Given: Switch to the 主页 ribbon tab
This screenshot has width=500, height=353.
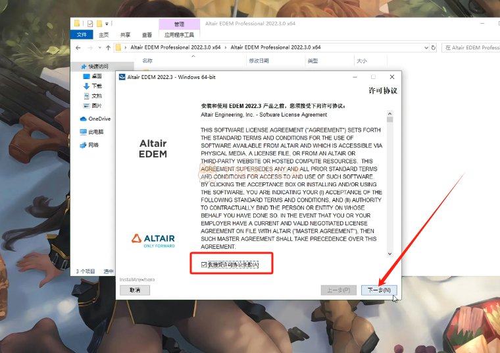Looking at the screenshot, I should tap(104, 35).
